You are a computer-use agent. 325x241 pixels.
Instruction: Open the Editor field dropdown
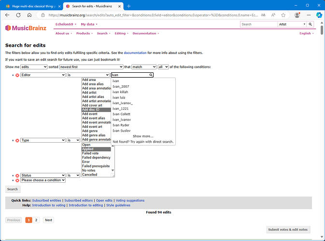(43, 75)
